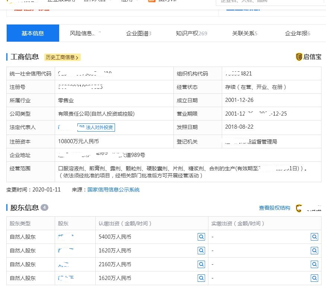
Task: Click the shield icon beside 查看股权结构
Action: (299, 208)
